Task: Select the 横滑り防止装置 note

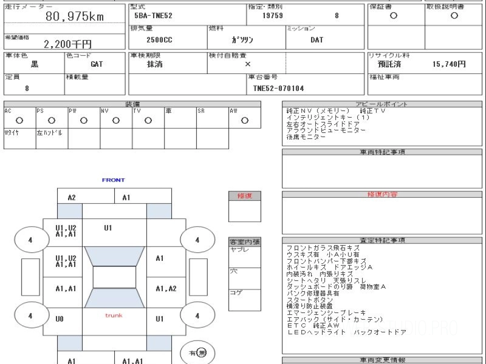Action: [309, 306]
